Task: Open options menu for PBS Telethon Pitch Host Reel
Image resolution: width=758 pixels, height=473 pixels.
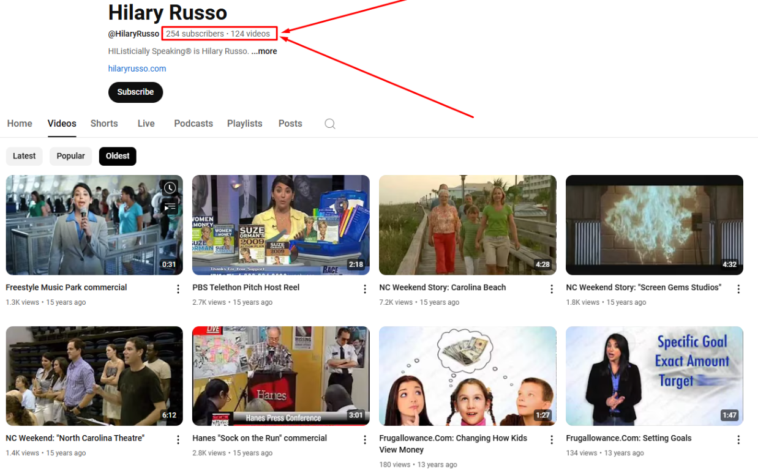Action: [365, 289]
